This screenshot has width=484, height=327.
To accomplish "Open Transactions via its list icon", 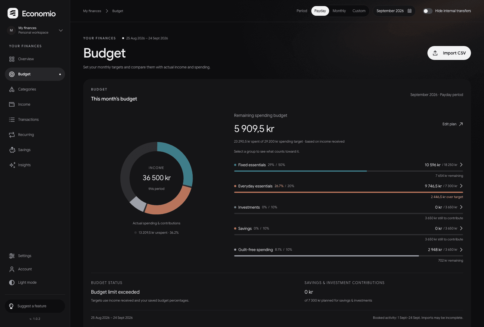I will [x=12, y=120].
